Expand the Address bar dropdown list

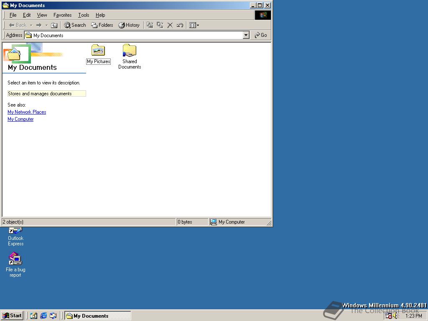pyautogui.click(x=246, y=35)
